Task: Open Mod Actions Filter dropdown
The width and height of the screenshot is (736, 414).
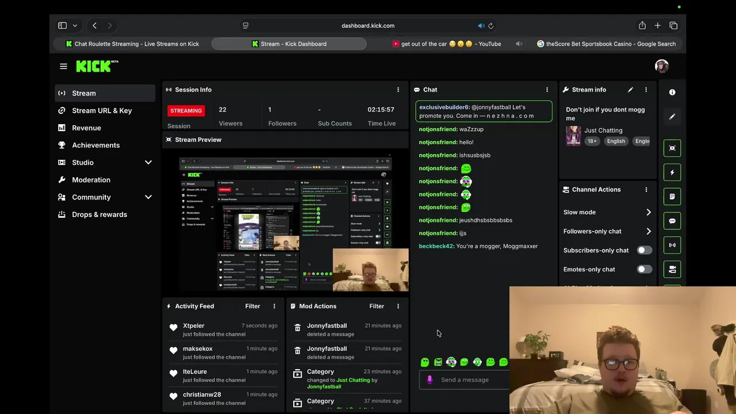Action: 377,306
